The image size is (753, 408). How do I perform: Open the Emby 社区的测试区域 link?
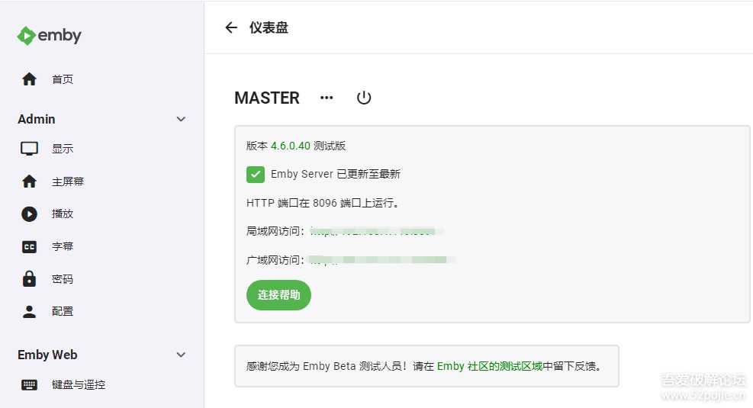pyautogui.click(x=489, y=366)
